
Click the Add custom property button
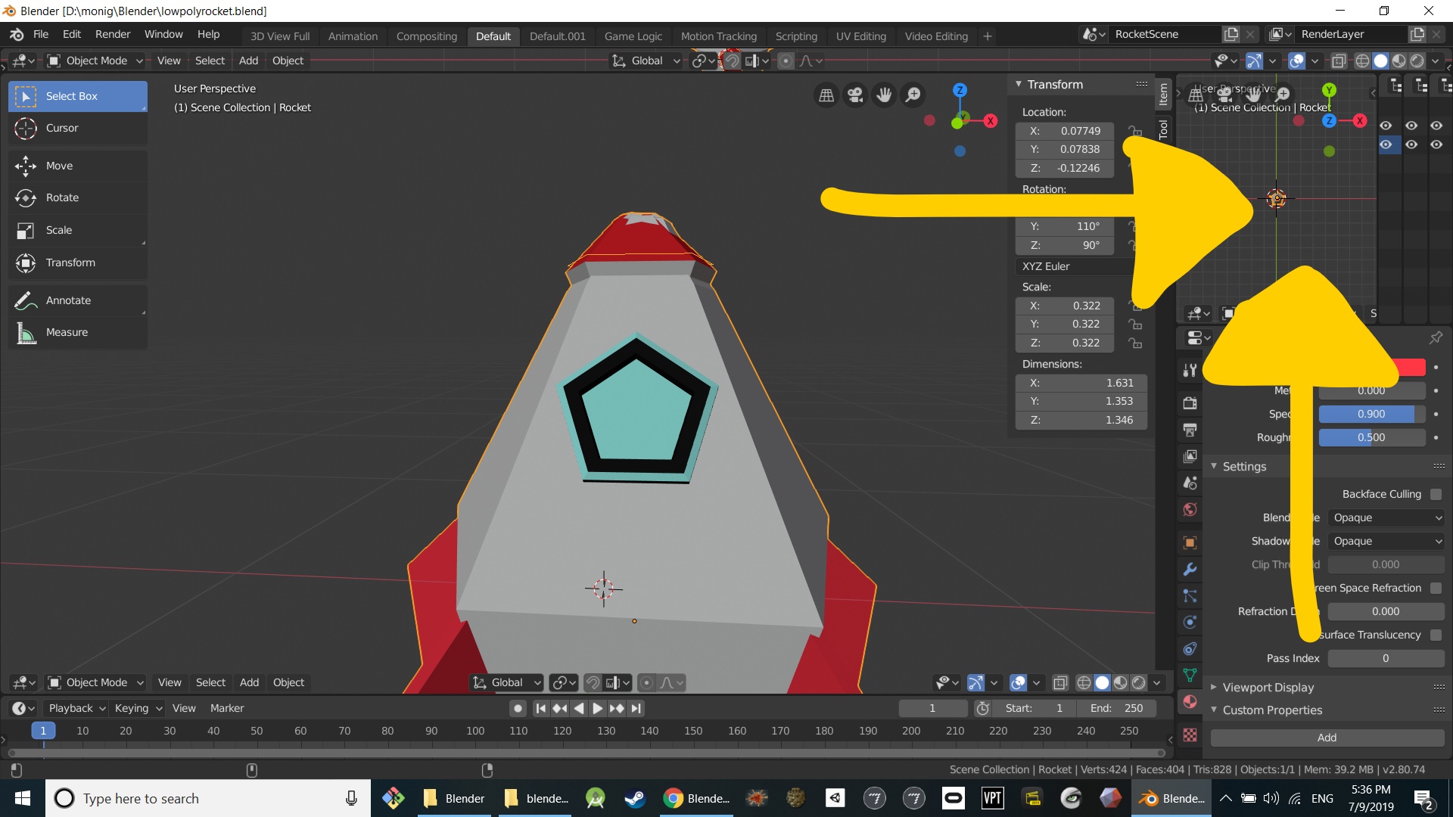1327,738
